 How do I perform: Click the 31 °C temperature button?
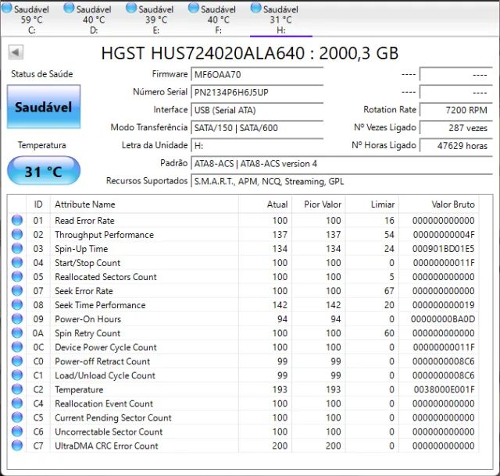pyautogui.click(x=44, y=171)
